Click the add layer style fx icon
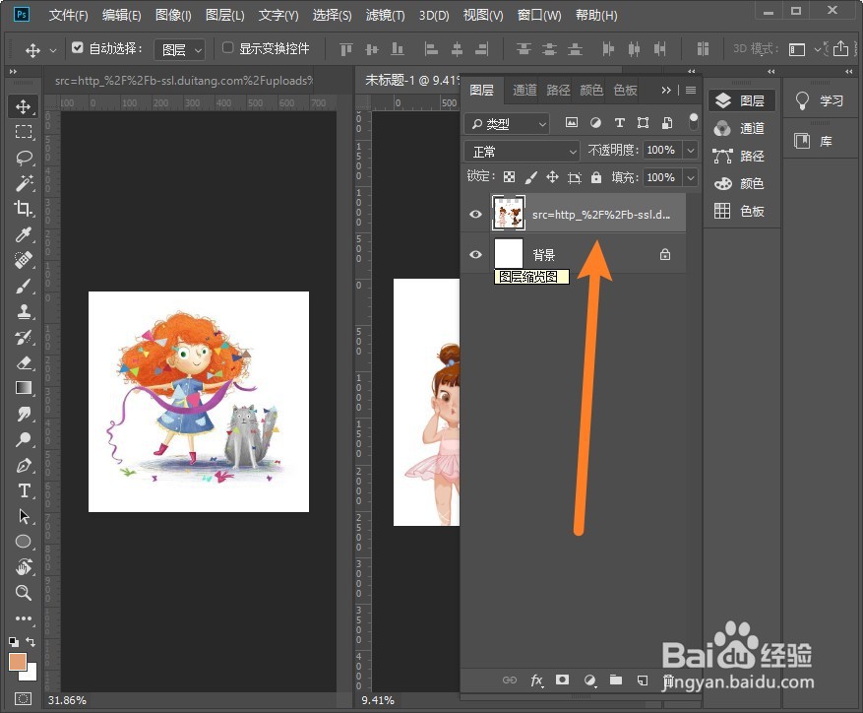 tap(536, 681)
